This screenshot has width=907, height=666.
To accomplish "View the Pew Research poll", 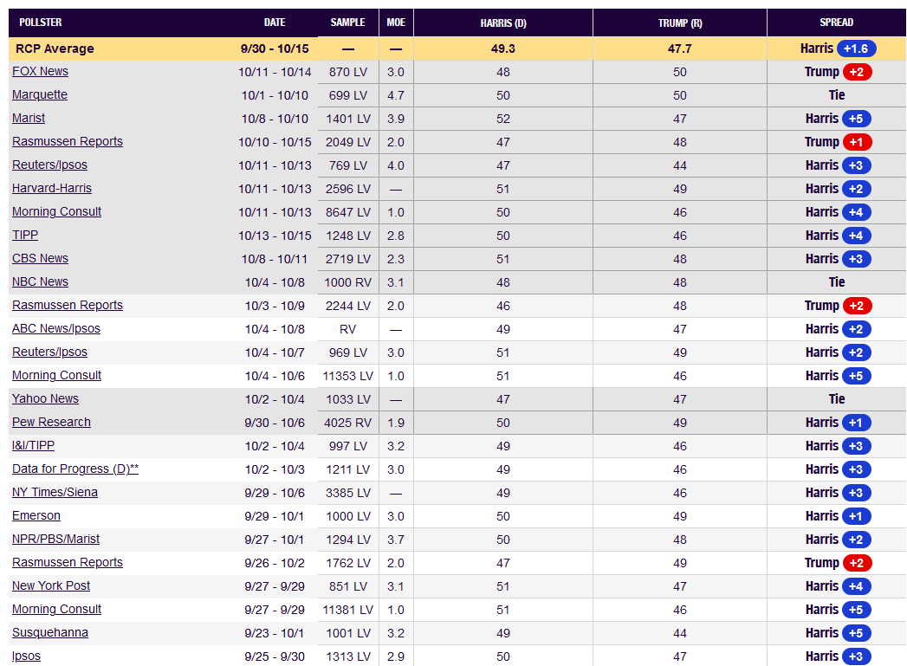I will click(x=51, y=423).
